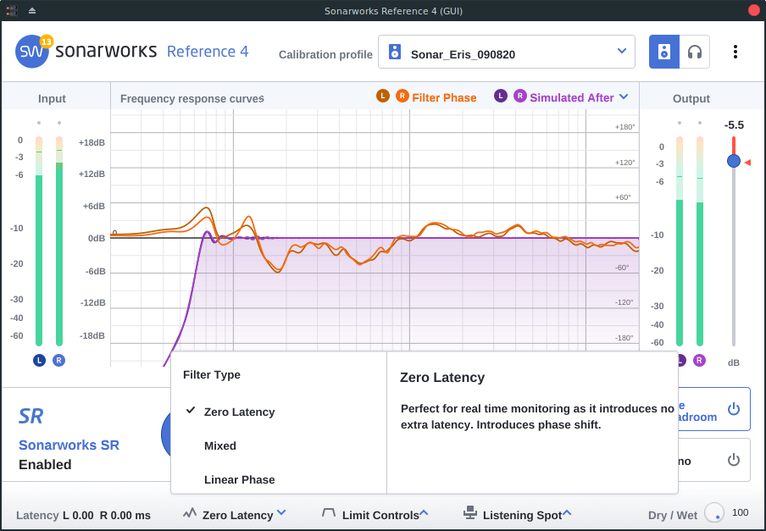
Task: Click the Limit Controls curve icon
Action: coord(329,513)
